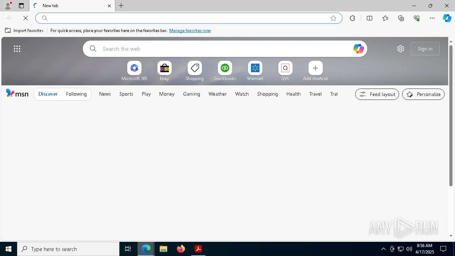Viewport: 455px width, 256px height.
Task: Click the Copilot icon in search box
Action: 358,49
